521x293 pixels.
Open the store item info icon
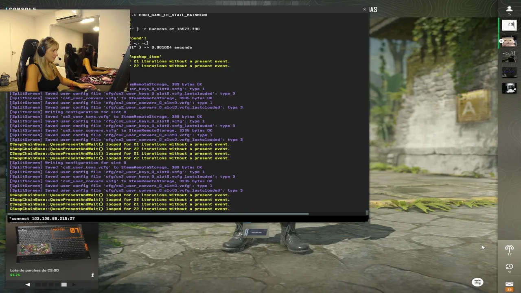[92, 275]
